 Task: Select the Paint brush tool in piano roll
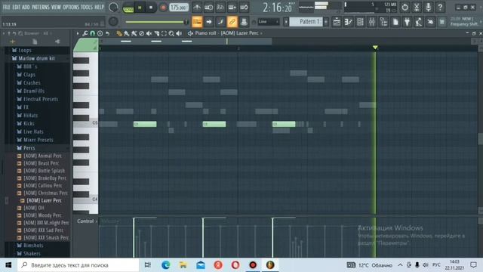click(x=126, y=33)
